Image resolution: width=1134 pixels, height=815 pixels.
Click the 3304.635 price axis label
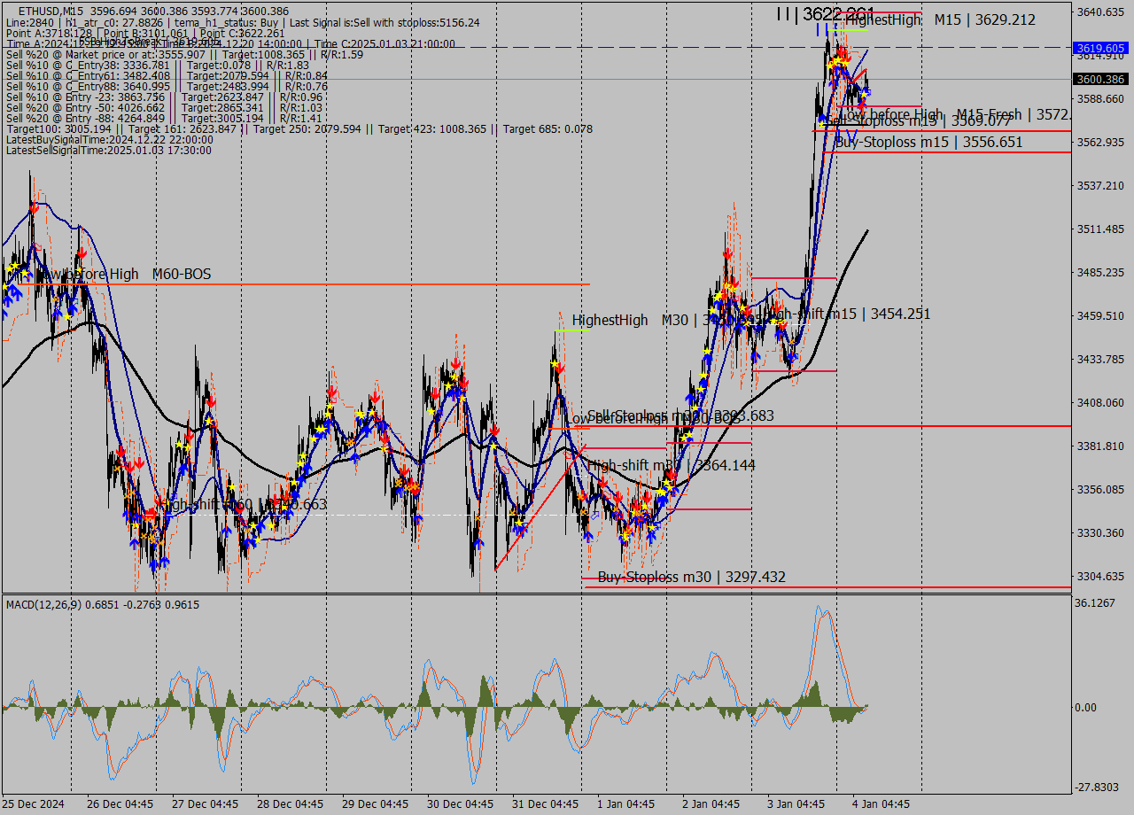1099,577
